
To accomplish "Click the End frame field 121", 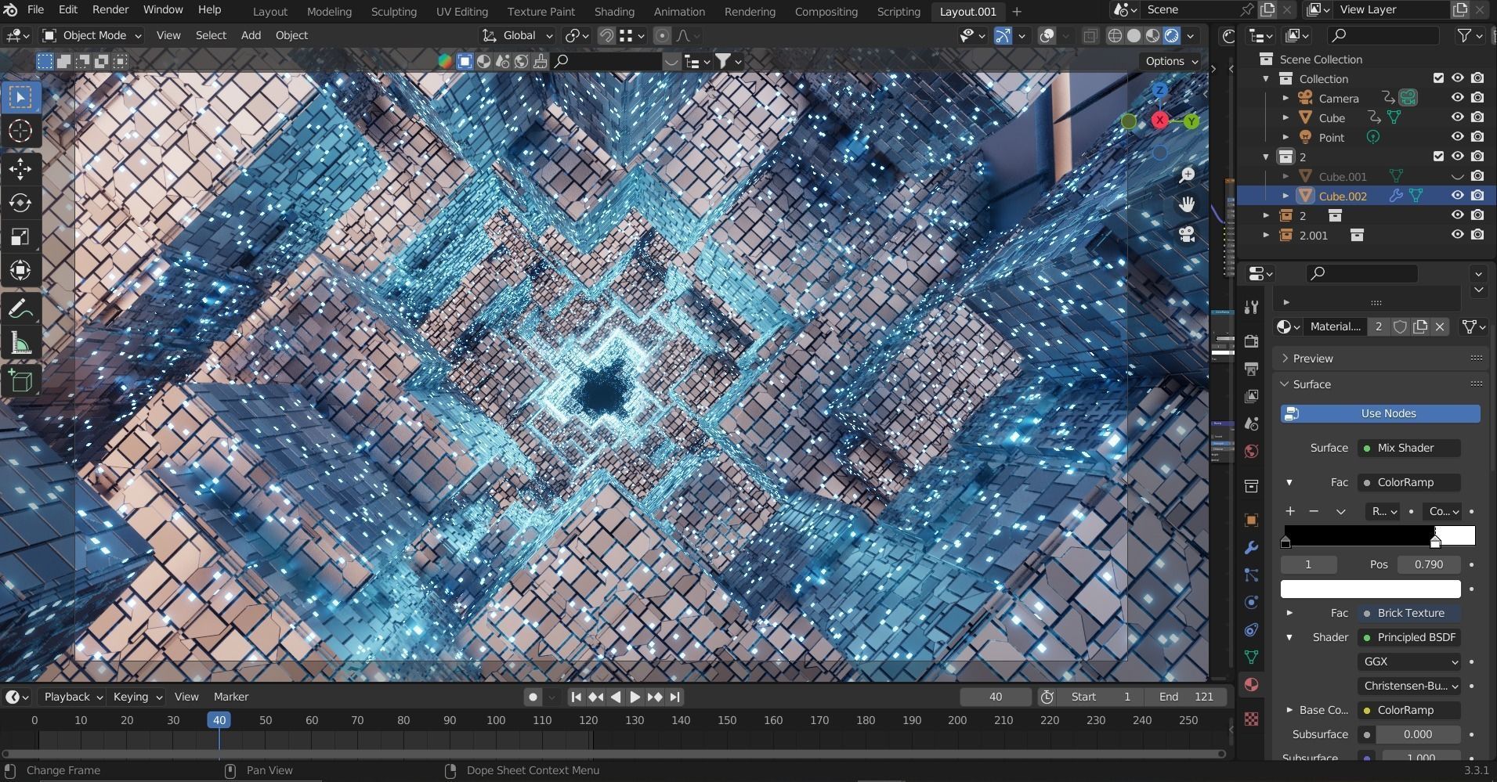I will (1184, 697).
